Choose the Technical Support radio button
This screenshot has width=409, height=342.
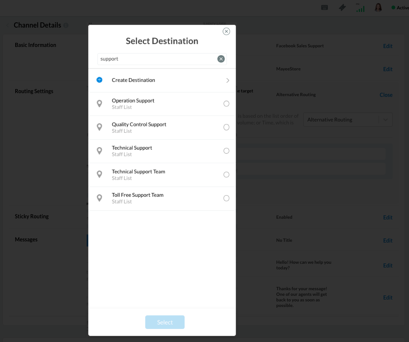226,151
